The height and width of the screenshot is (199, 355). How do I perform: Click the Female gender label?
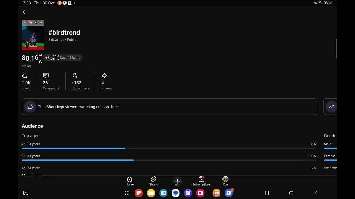click(x=329, y=156)
